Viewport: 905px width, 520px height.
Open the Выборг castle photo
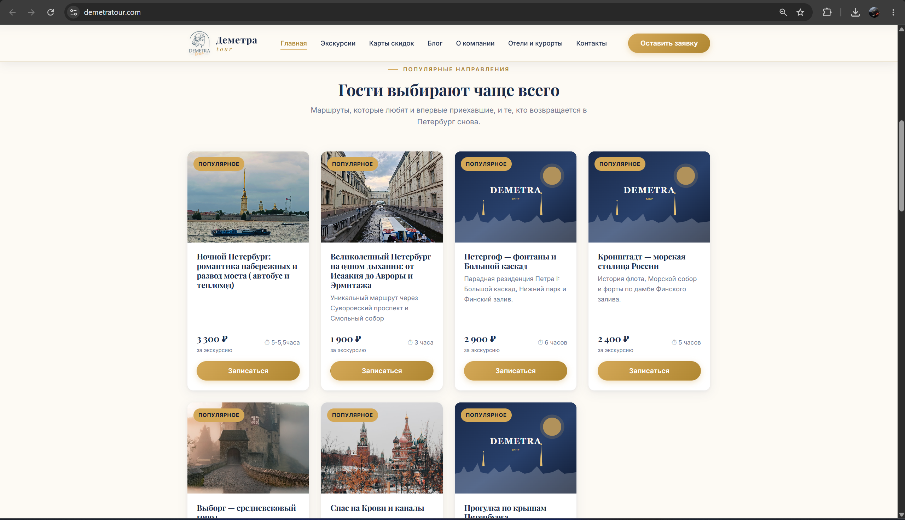coord(248,448)
